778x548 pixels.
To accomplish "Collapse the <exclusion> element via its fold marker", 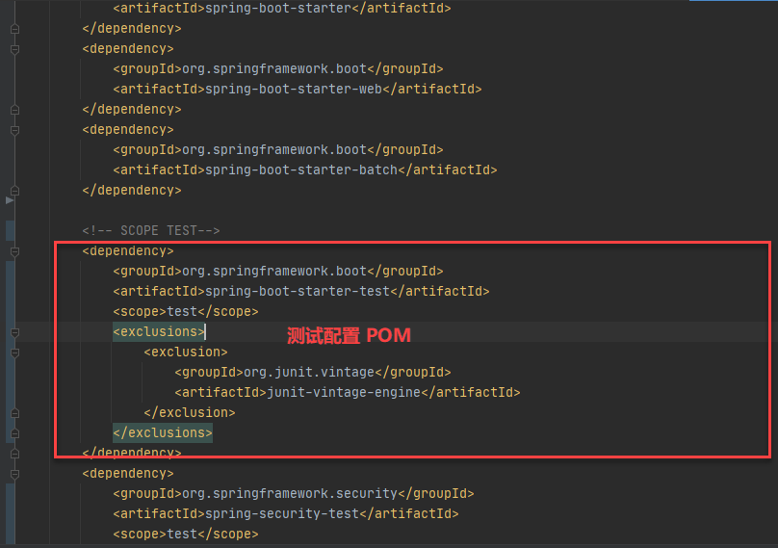I will 14,352.
